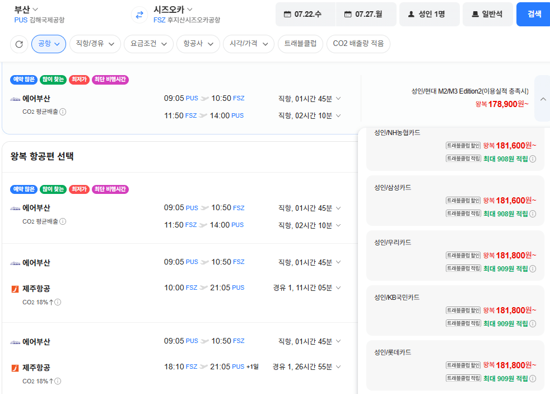Open the 부산 departure city dropdown

(x=26, y=10)
